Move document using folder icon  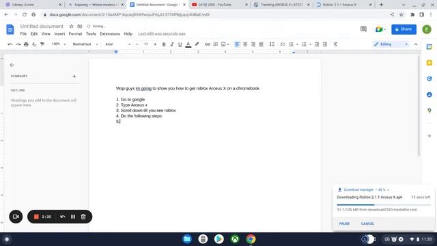click(x=80, y=26)
